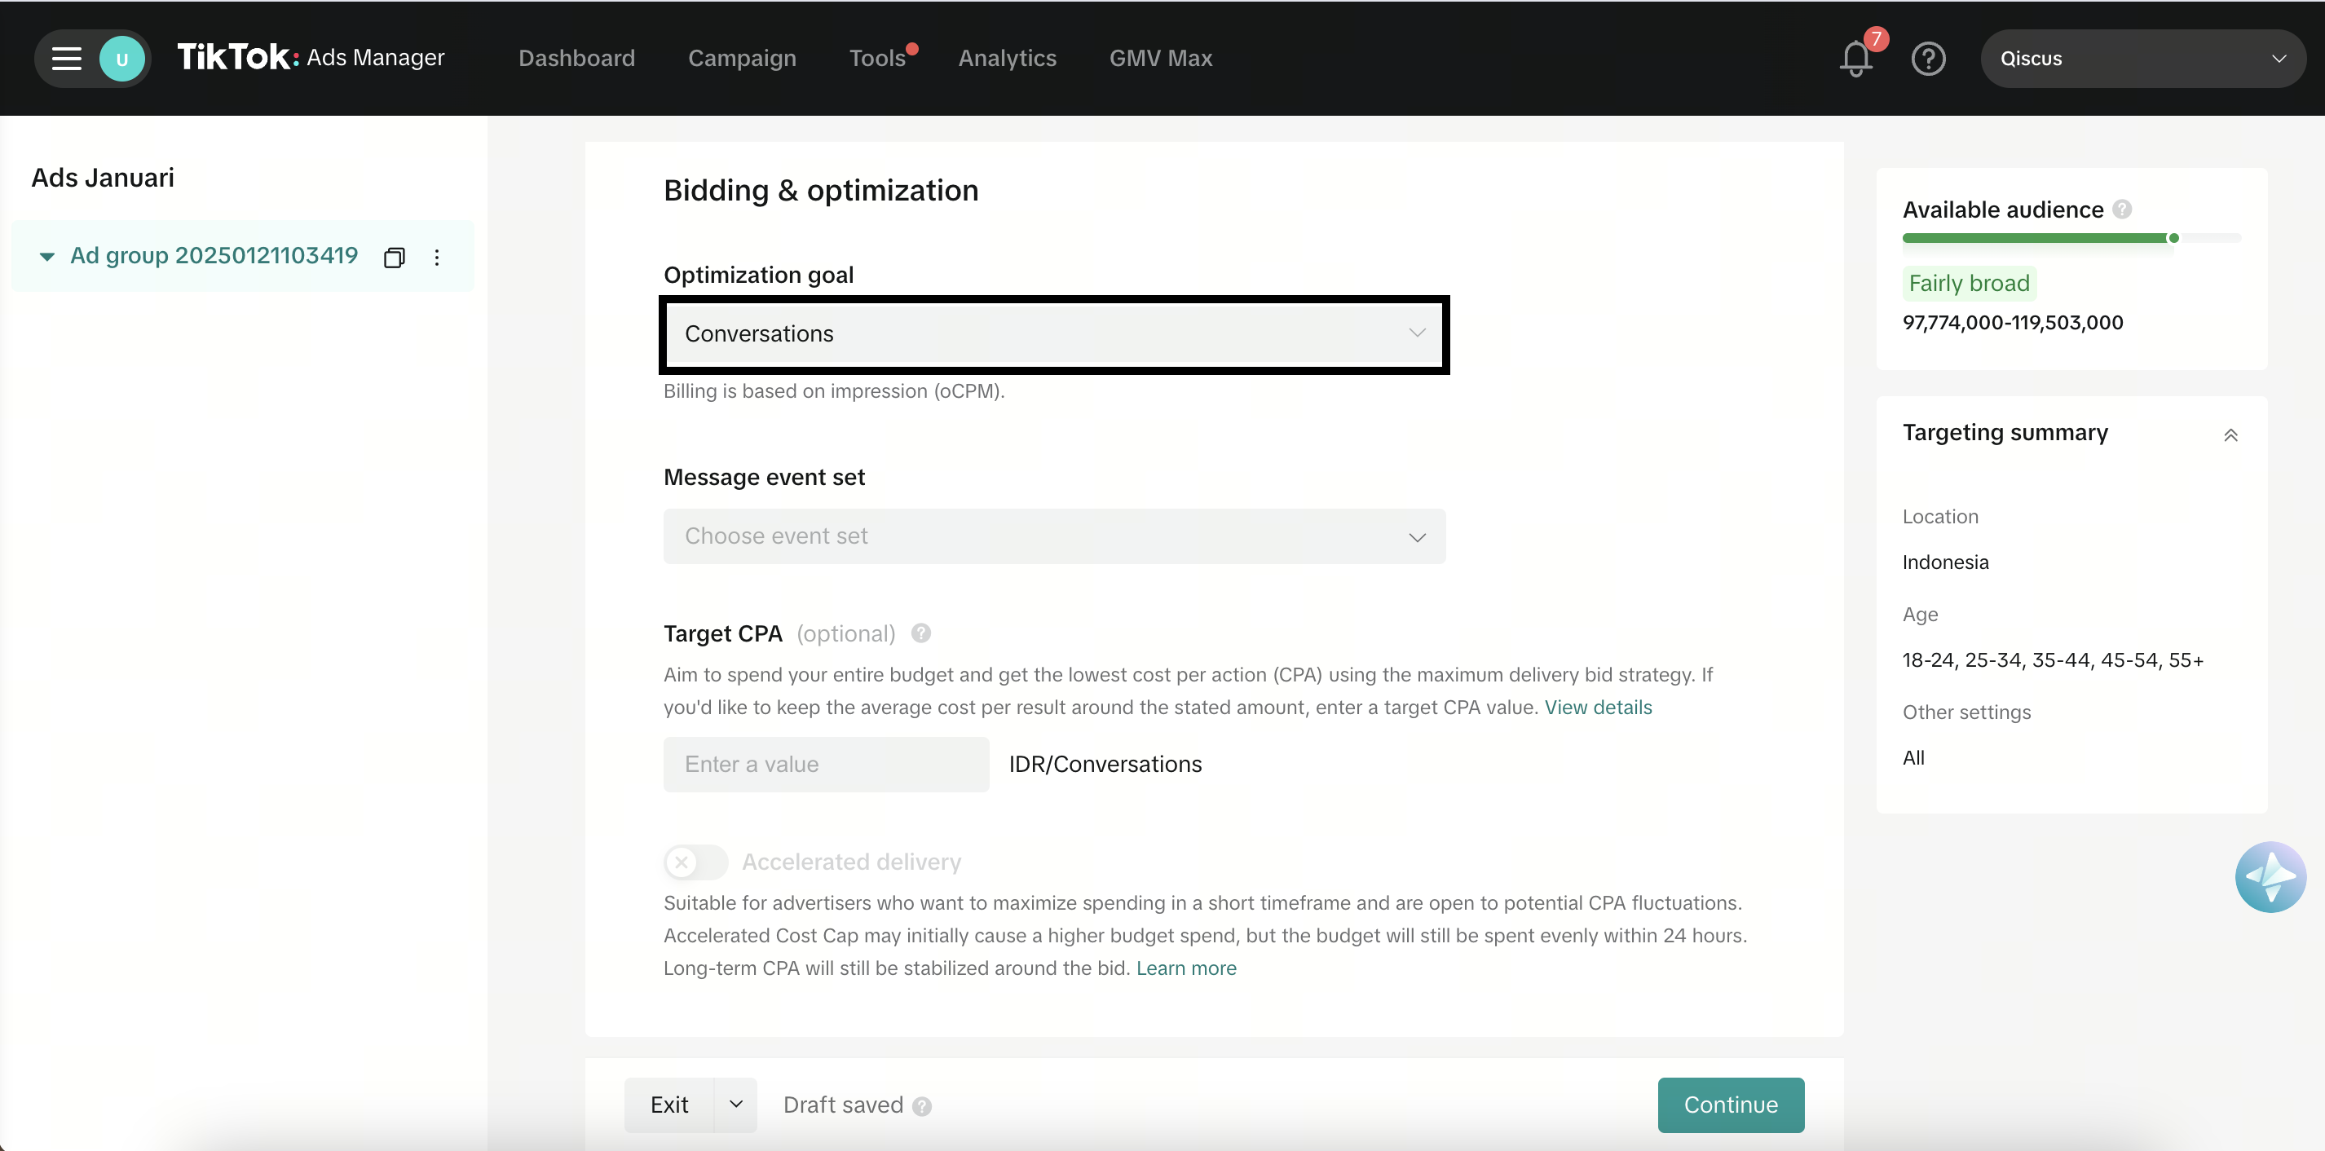Go to the Dashboard tab
This screenshot has height=1151, width=2325.
tap(576, 58)
